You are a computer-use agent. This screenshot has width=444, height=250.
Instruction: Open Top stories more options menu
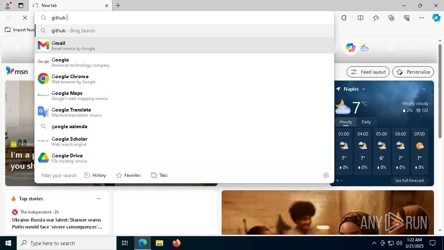[x=99, y=199]
